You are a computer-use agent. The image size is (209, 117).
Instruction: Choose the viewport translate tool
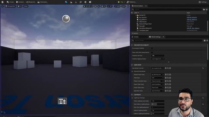coord(87,6)
